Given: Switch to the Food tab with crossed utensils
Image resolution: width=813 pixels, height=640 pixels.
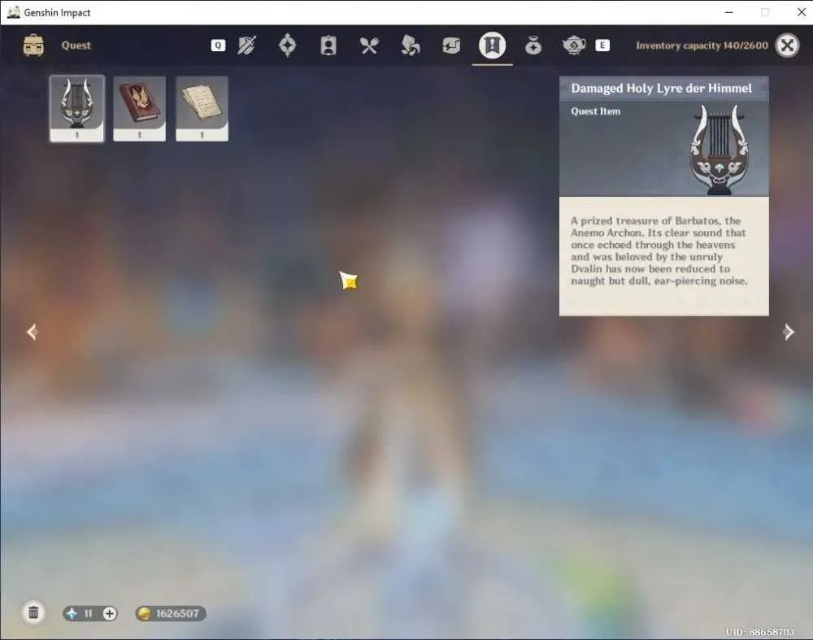Looking at the screenshot, I should (369, 46).
